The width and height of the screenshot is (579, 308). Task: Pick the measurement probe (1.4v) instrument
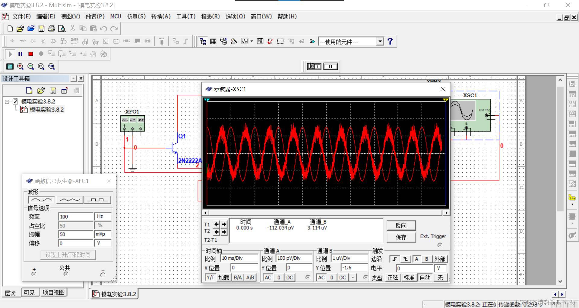[572, 198]
